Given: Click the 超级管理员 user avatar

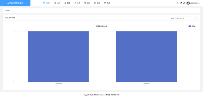Looking at the screenshot, I should click(x=188, y=3).
